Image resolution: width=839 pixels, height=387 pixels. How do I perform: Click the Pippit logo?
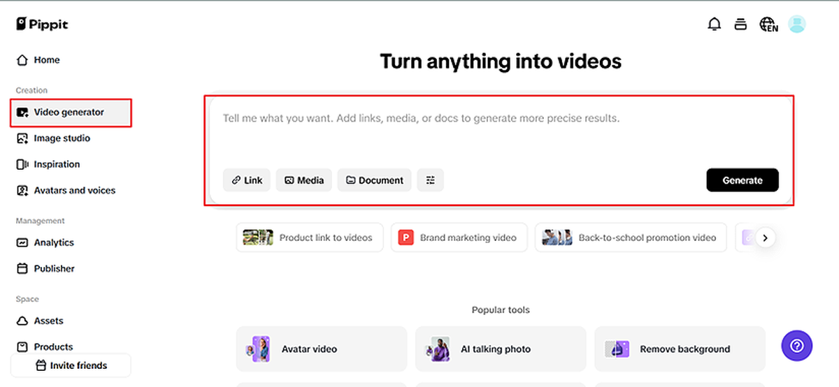42,24
